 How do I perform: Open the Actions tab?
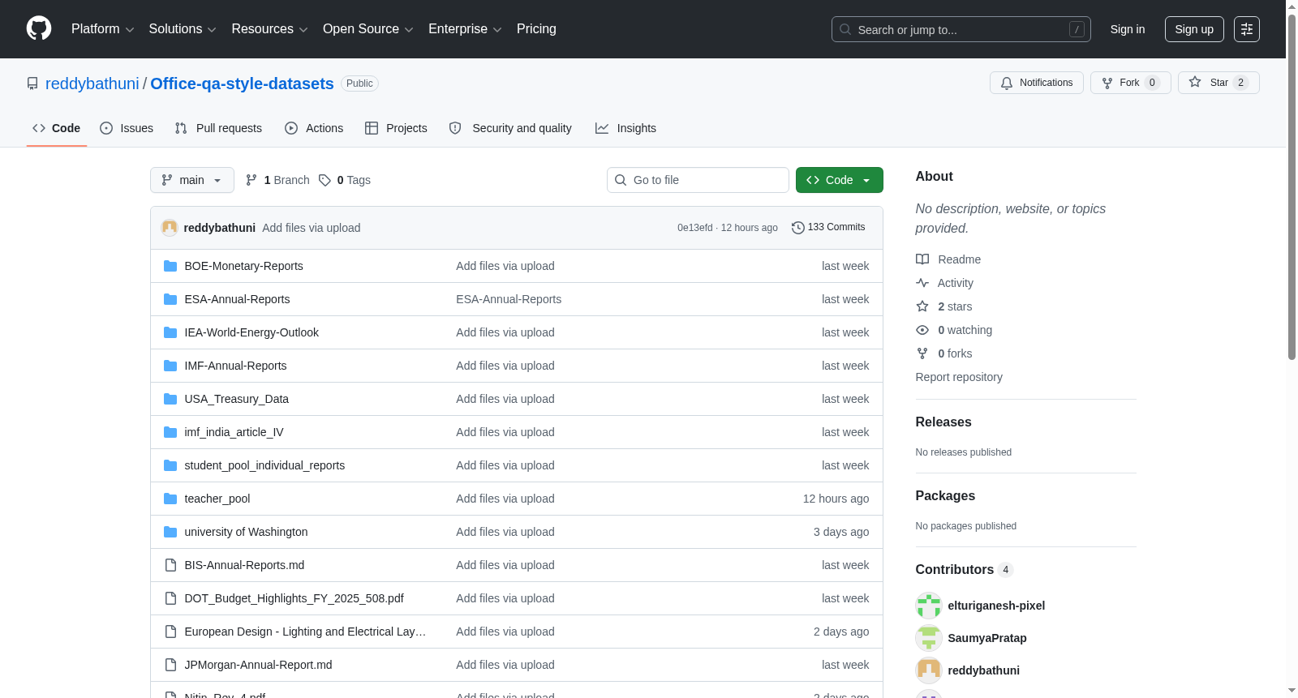pyautogui.click(x=314, y=128)
